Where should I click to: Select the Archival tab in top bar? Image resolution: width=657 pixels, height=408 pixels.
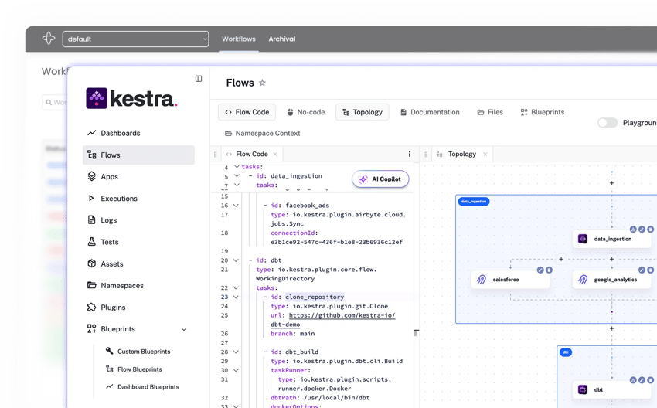282,39
